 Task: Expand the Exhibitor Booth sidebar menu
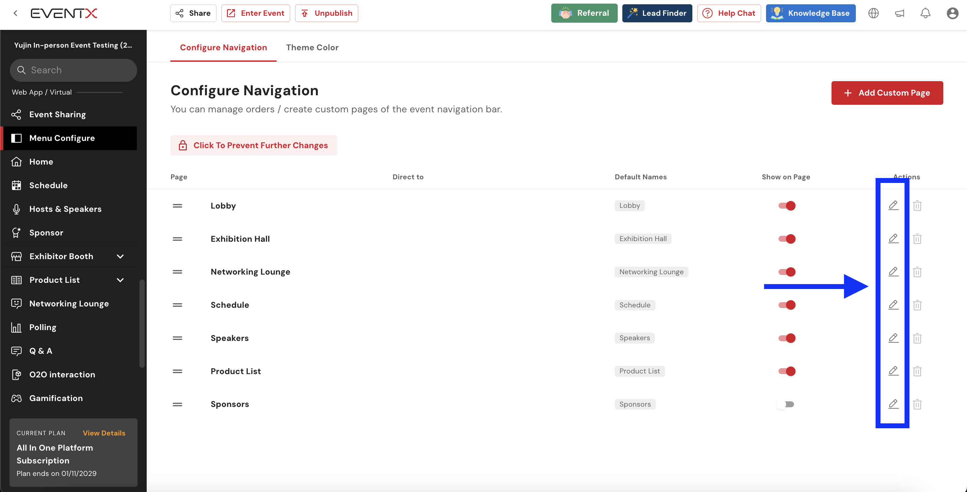120,256
